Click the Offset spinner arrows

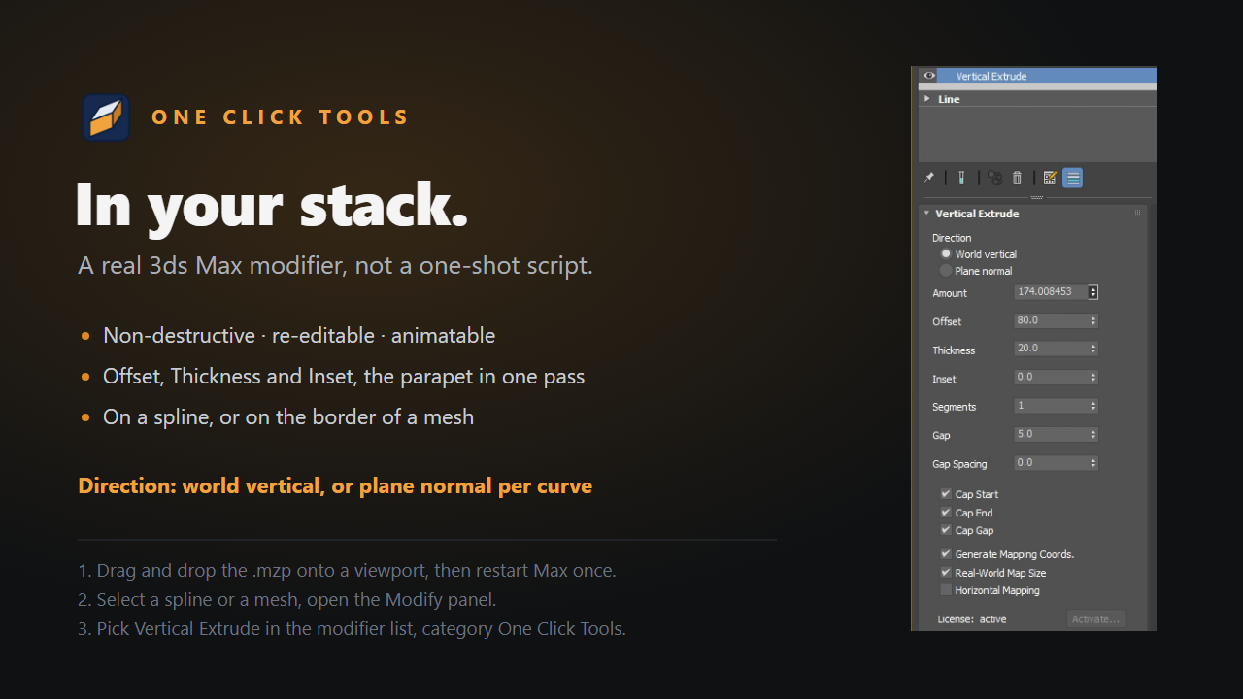click(1093, 320)
